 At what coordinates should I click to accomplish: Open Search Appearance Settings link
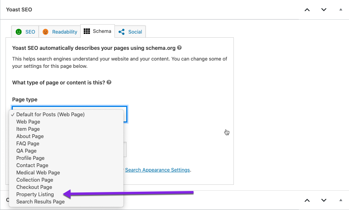click(x=157, y=170)
